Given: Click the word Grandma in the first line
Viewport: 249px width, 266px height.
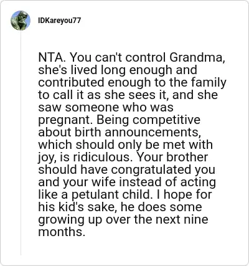Looking at the screenshot, I should pyautogui.click(x=197, y=57).
